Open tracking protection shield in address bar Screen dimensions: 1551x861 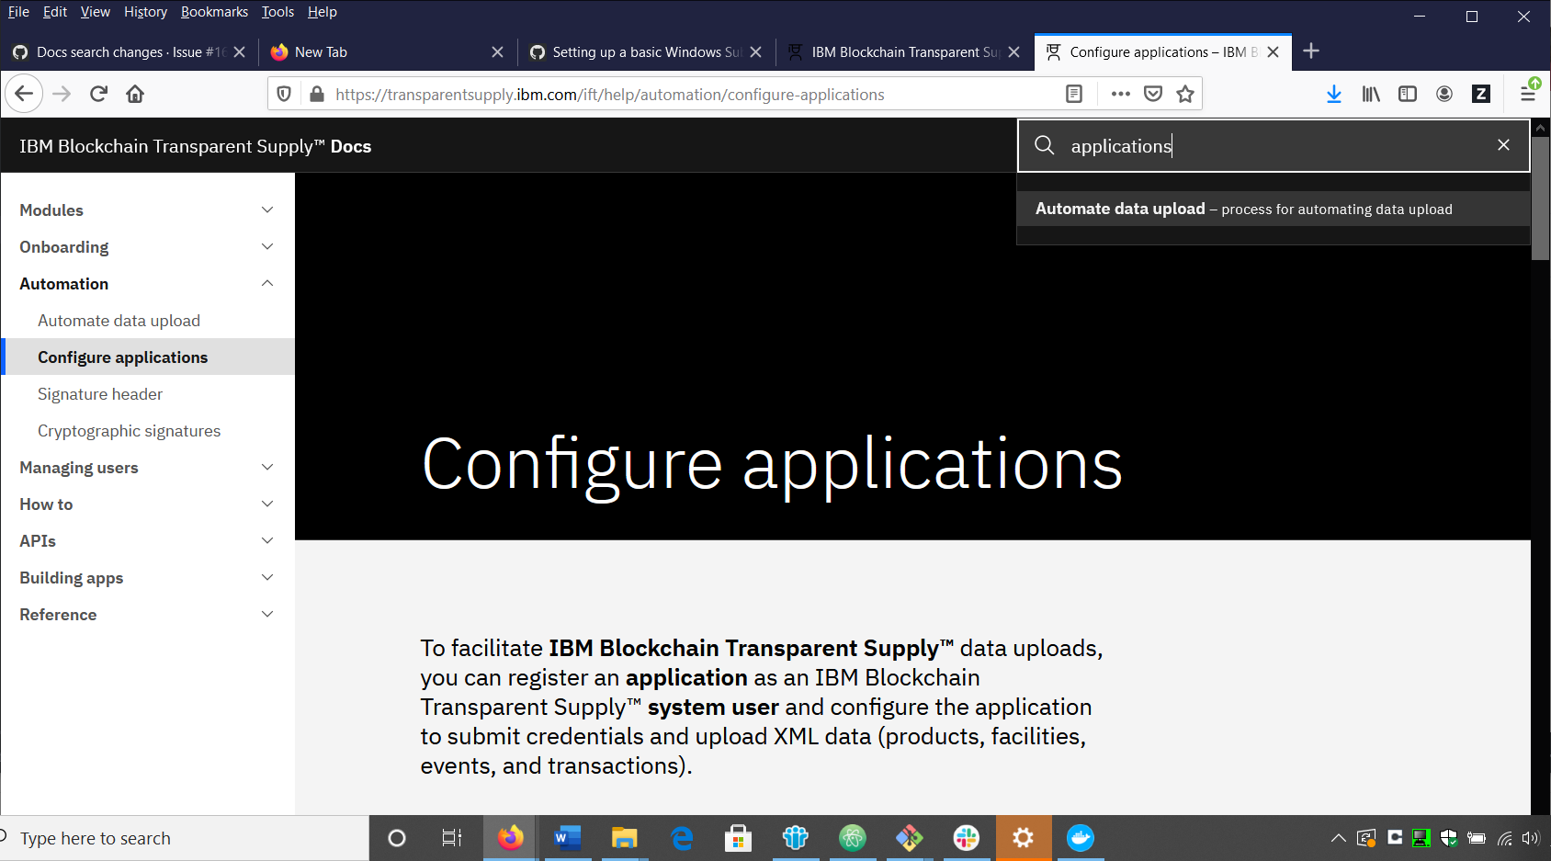[284, 94]
